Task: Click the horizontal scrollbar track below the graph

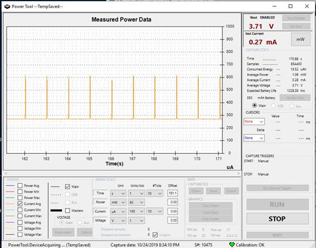Action: tap(122, 173)
